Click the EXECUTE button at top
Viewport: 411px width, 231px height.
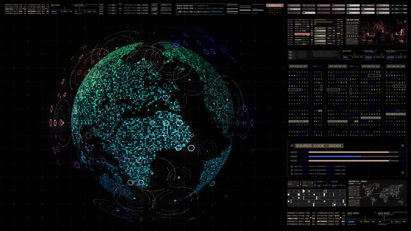(275, 5)
